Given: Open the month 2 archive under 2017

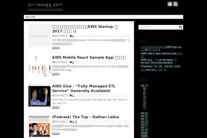Looking at the screenshot, I should (145, 105).
